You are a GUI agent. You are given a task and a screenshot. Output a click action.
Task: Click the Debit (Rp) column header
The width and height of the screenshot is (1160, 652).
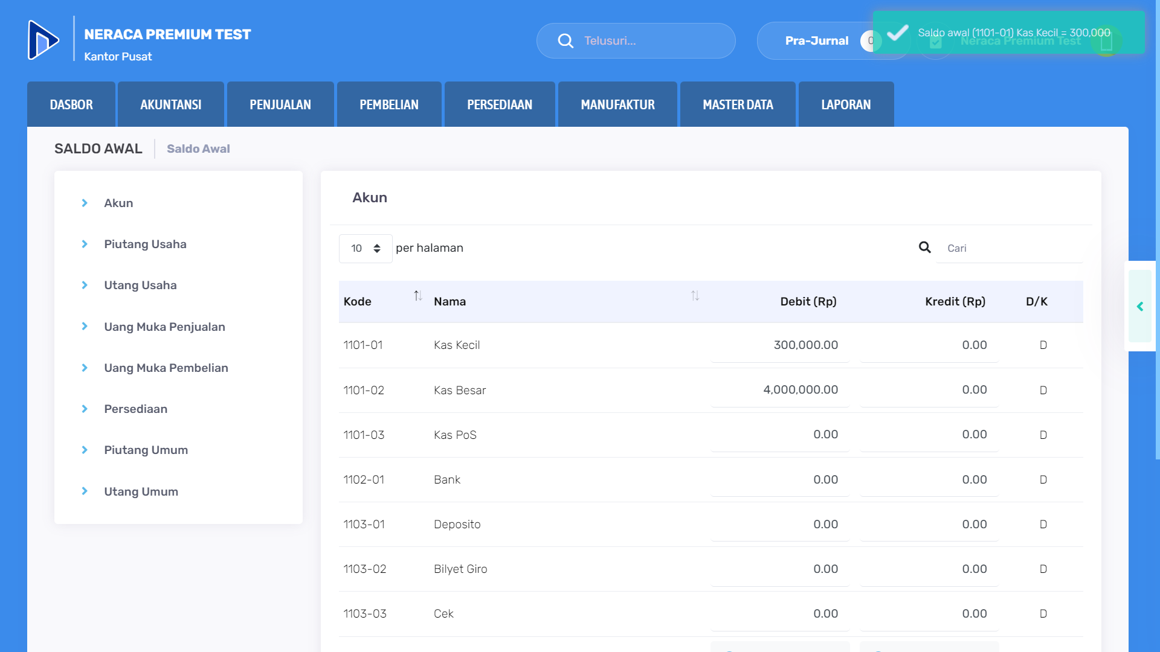pos(808,301)
